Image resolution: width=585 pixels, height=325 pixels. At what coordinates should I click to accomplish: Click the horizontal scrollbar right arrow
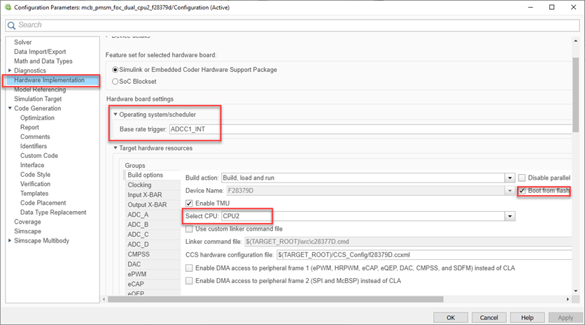pyautogui.click(x=568, y=299)
